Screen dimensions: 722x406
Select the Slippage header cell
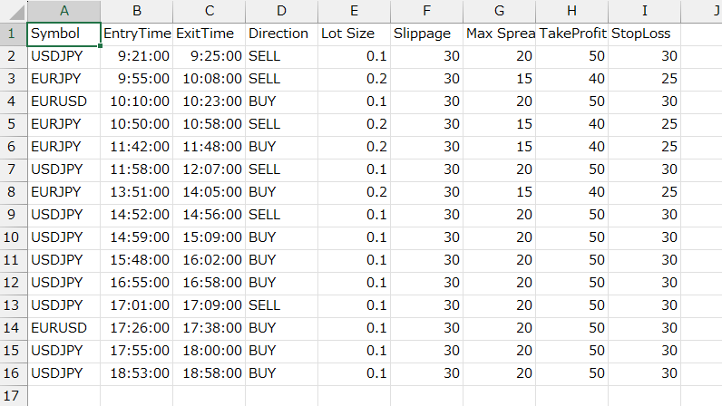(426, 34)
